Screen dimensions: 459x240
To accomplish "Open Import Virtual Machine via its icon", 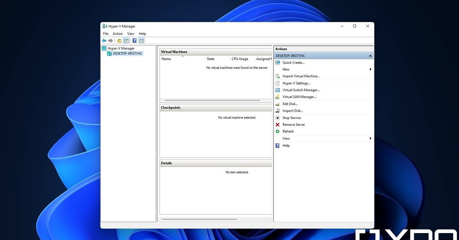I will (278, 76).
